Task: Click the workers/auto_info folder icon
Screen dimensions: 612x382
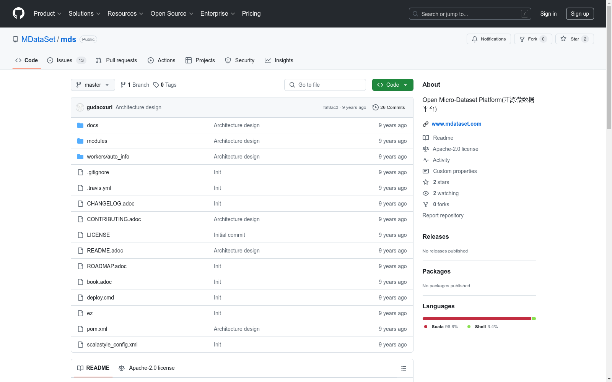Action: pyautogui.click(x=80, y=157)
